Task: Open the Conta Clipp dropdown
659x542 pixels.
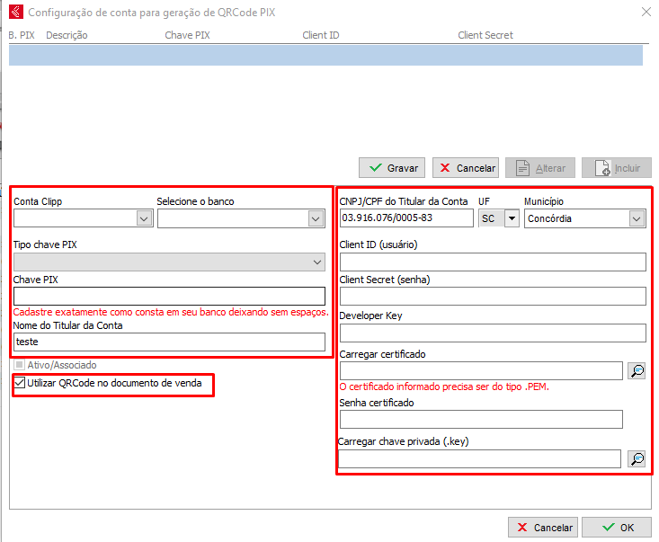Action: tap(144, 218)
